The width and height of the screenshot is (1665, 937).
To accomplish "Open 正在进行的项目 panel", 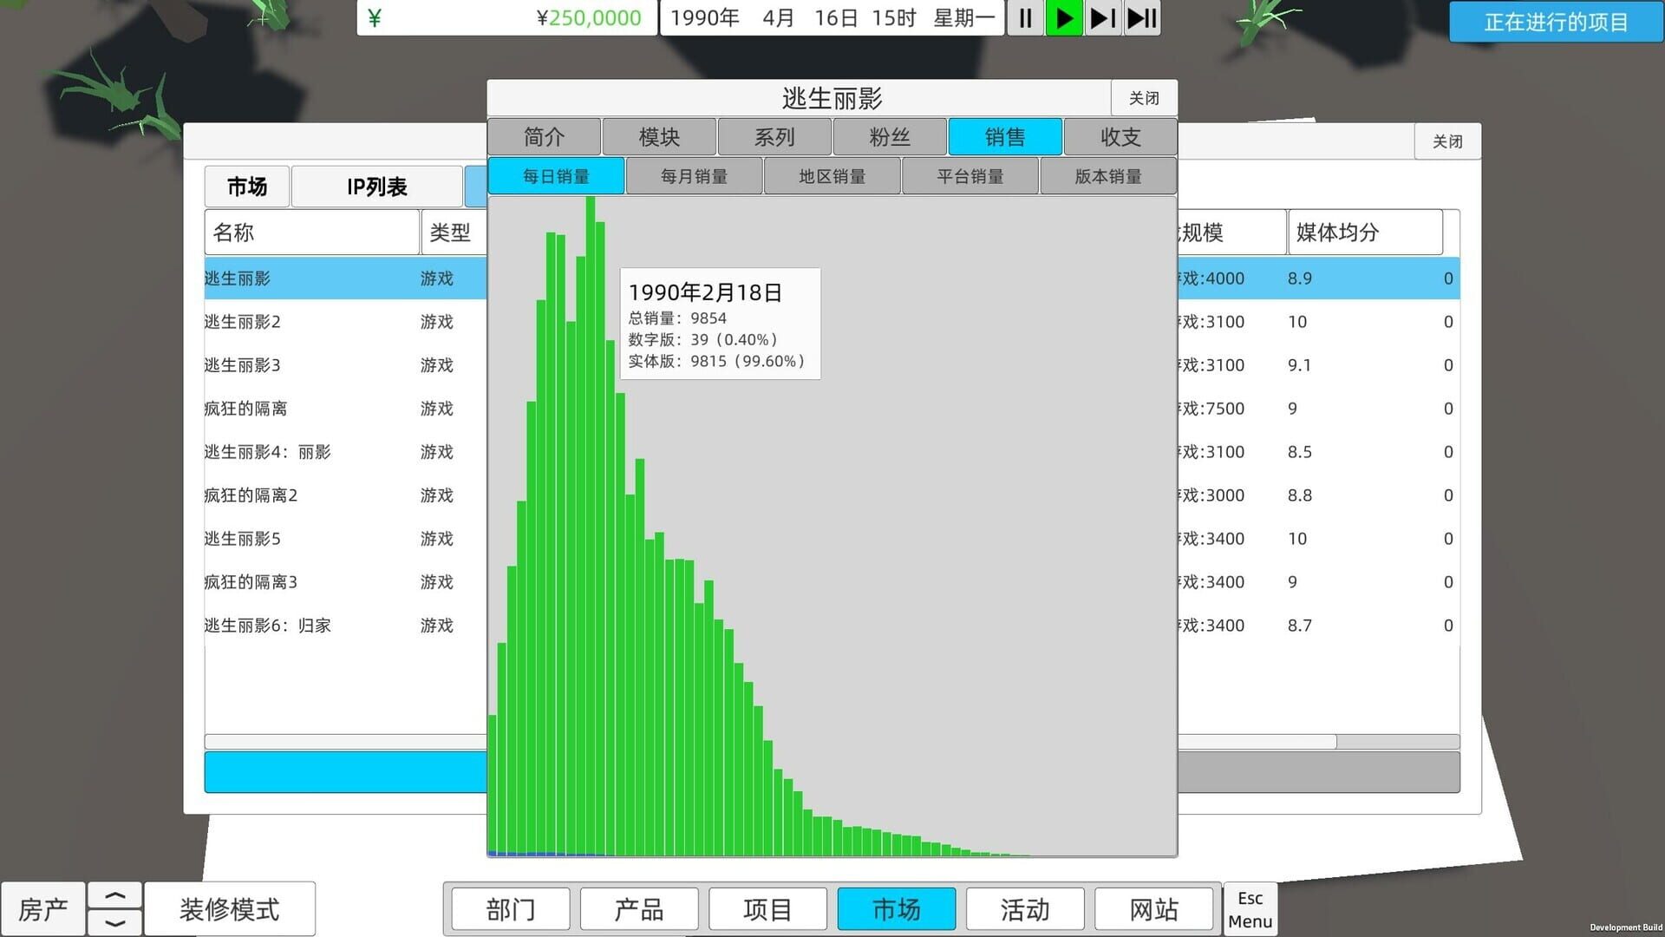I will 1556,22.
